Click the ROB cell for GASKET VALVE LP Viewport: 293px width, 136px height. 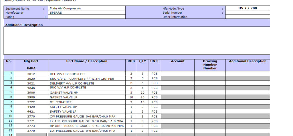click(x=131, y=97)
